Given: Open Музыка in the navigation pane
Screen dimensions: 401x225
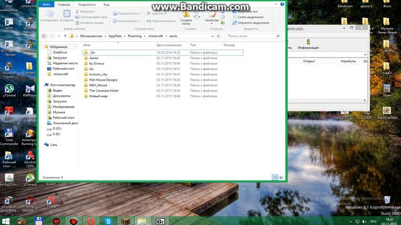Looking at the screenshot, I should click(58, 112).
